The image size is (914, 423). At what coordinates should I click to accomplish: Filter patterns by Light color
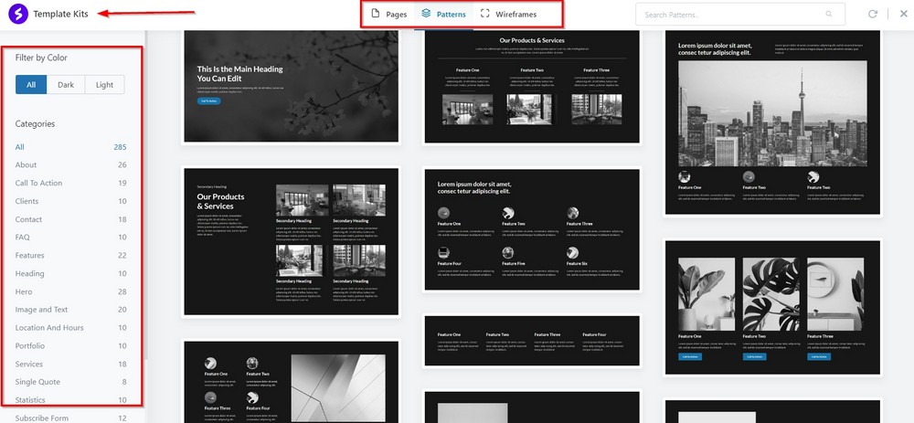tap(104, 84)
